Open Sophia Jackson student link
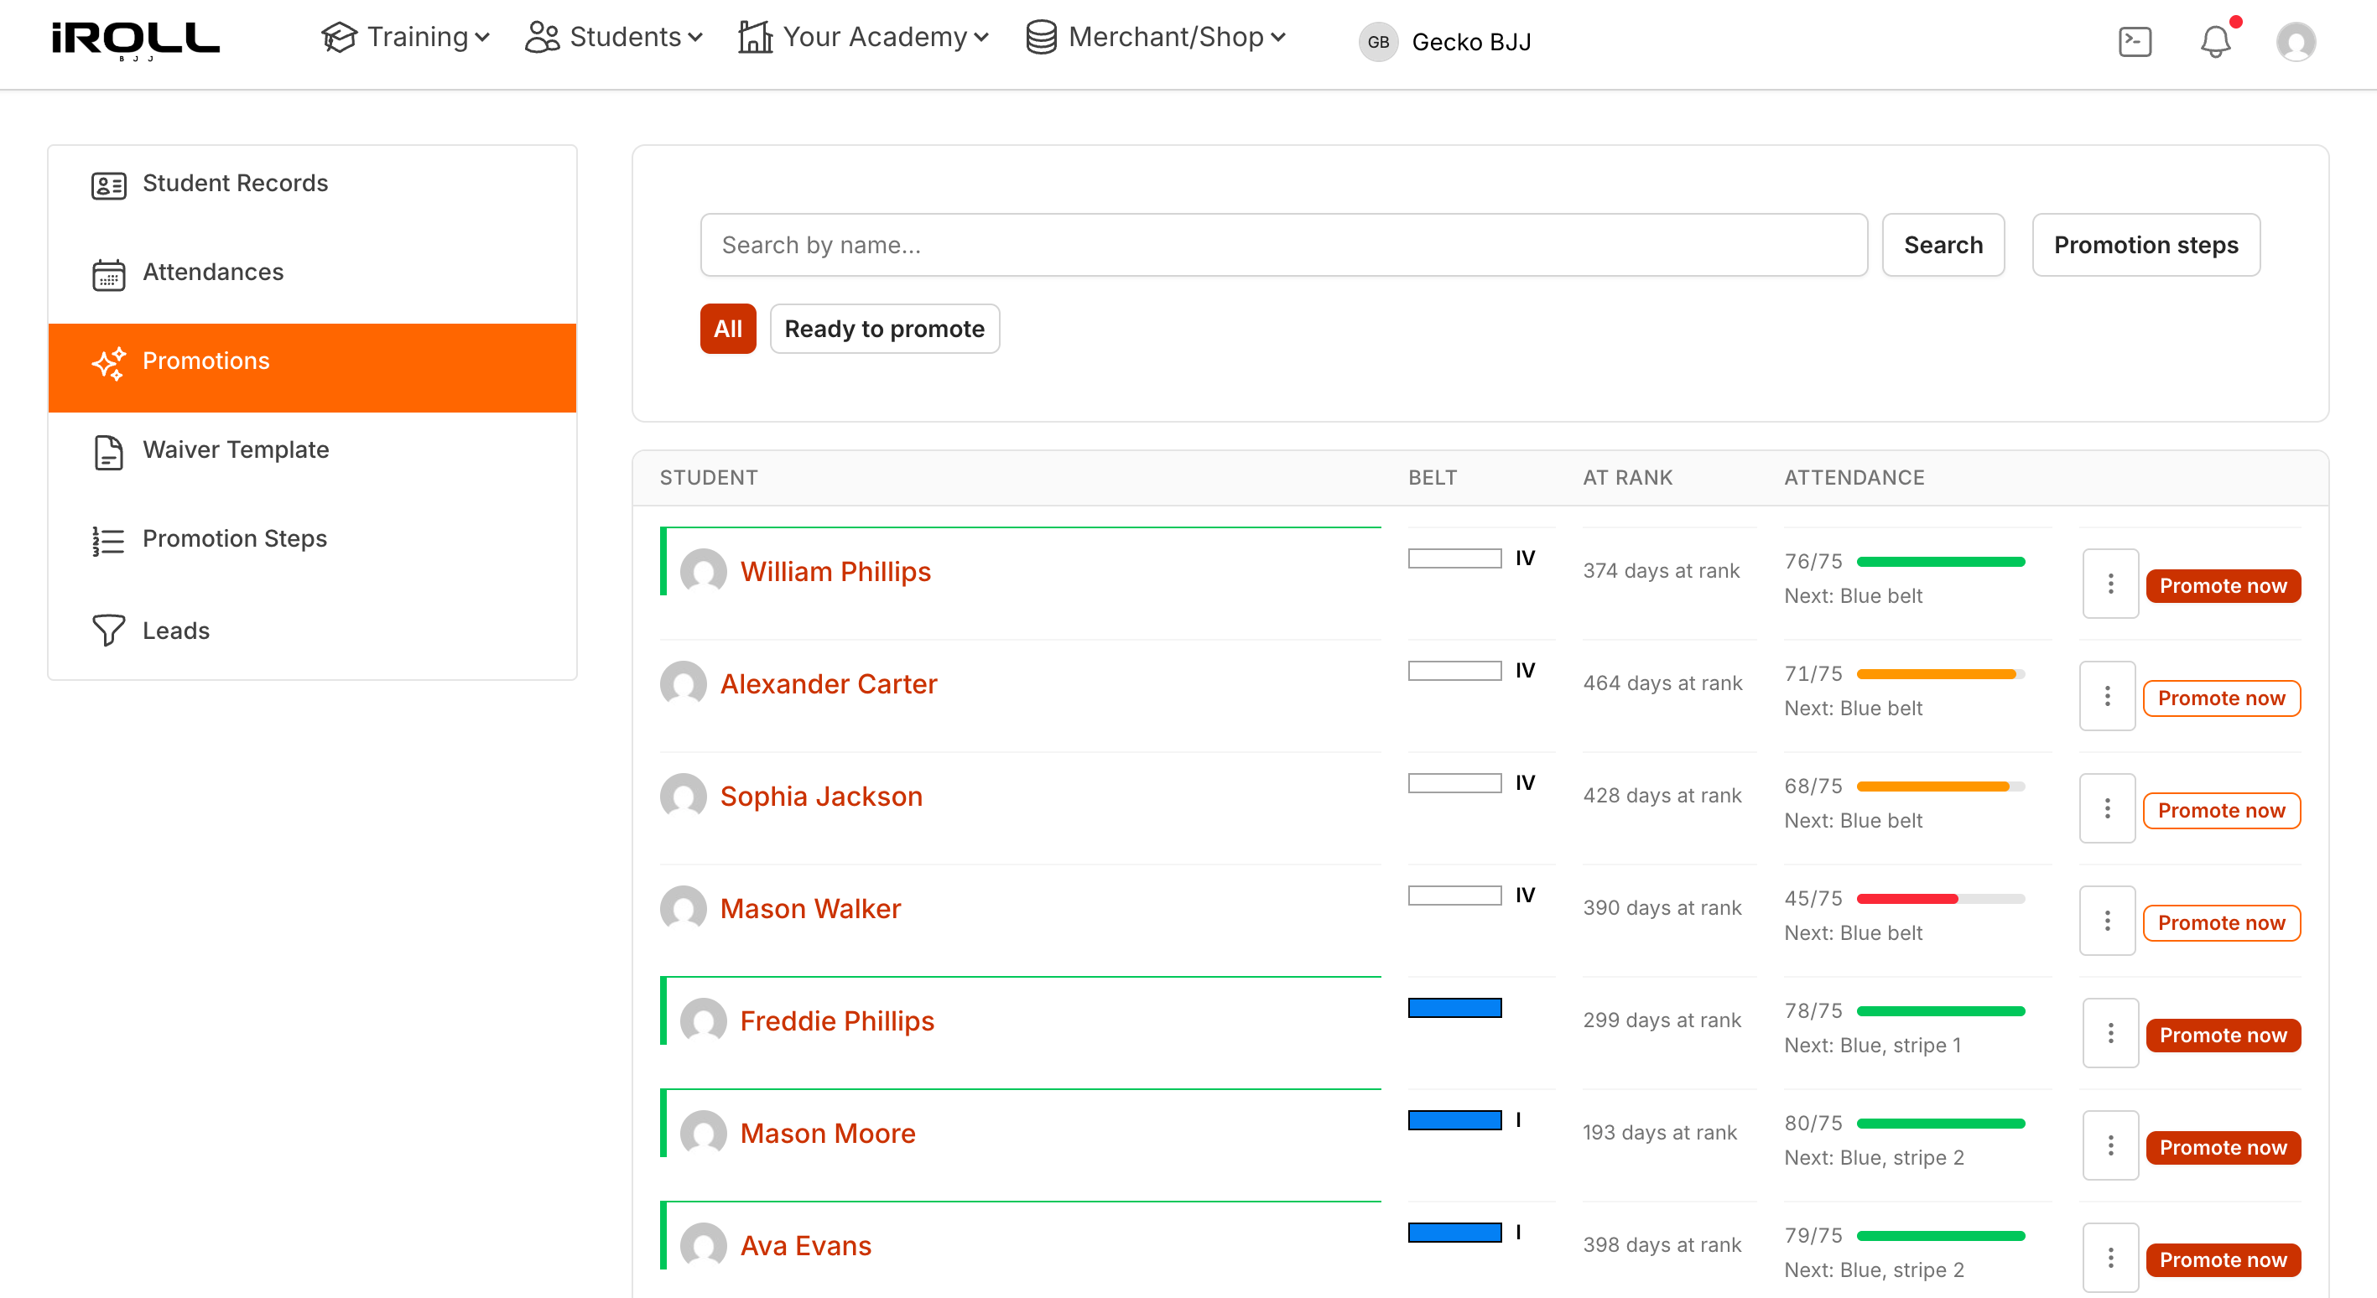The width and height of the screenshot is (2377, 1298). pos(820,797)
